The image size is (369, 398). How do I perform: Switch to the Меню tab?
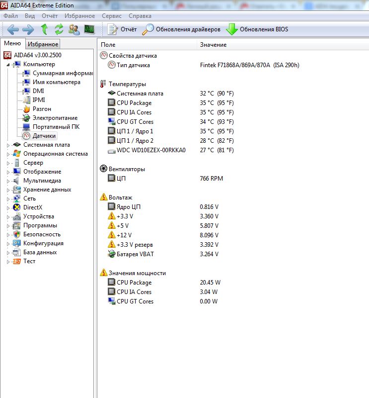pyautogui.click(x=12, y=43)
